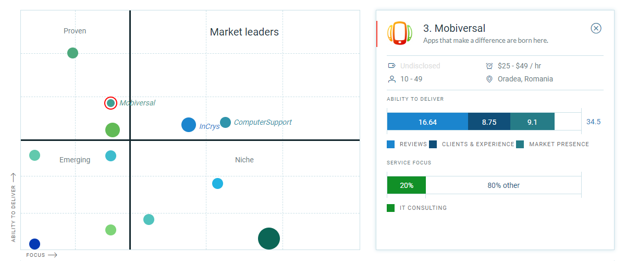Click the Reviews 16.64 bar segment
This screenshot has height=261, width=626.
point(427,122)
